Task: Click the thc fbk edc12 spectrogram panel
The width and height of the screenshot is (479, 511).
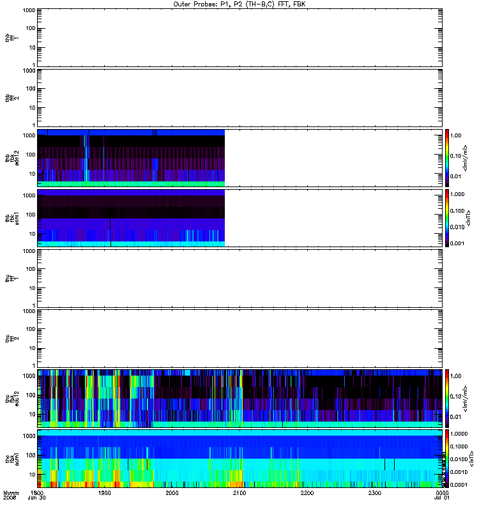Action: coord(240,398)
